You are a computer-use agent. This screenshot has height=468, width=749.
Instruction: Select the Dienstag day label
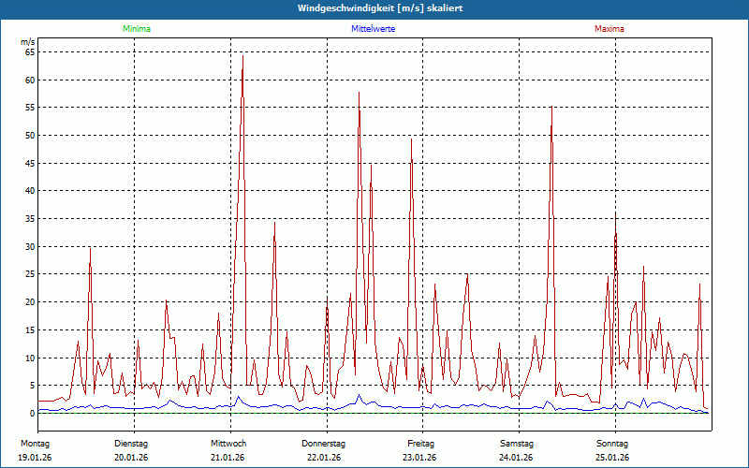click(131, 443)
